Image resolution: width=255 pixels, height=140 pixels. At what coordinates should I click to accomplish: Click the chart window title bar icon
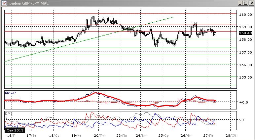coord(4,3)
